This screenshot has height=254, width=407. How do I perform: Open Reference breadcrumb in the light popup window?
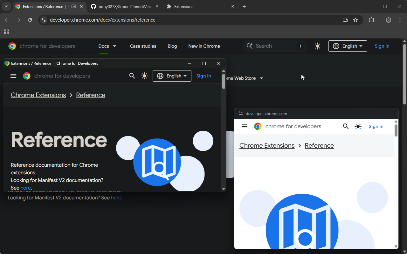pos(319,145)
